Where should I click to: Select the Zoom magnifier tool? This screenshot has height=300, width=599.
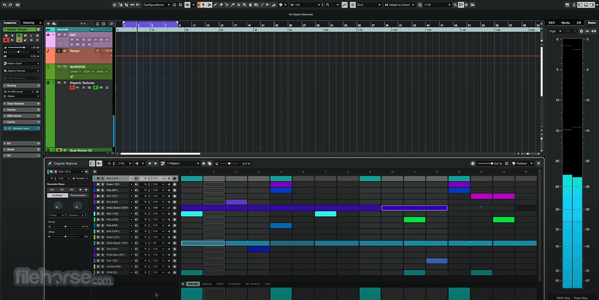click(x=244, y=5)
